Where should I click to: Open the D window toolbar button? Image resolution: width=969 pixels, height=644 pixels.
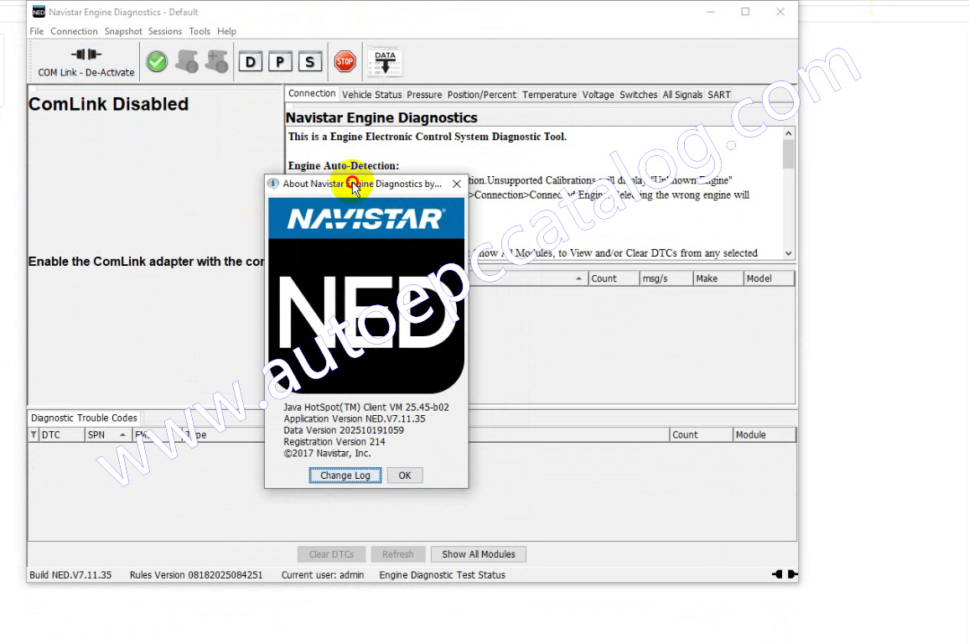pyautogui.click(x=250, y=61)
